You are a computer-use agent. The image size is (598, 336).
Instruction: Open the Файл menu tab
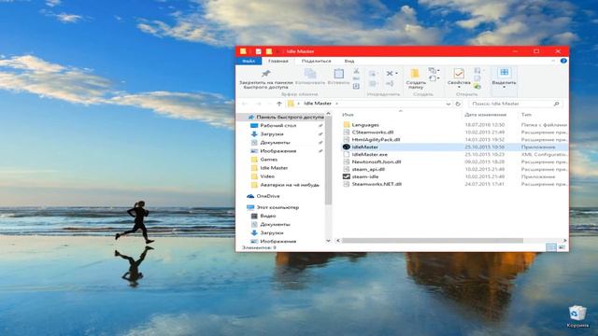coord(249,61)
